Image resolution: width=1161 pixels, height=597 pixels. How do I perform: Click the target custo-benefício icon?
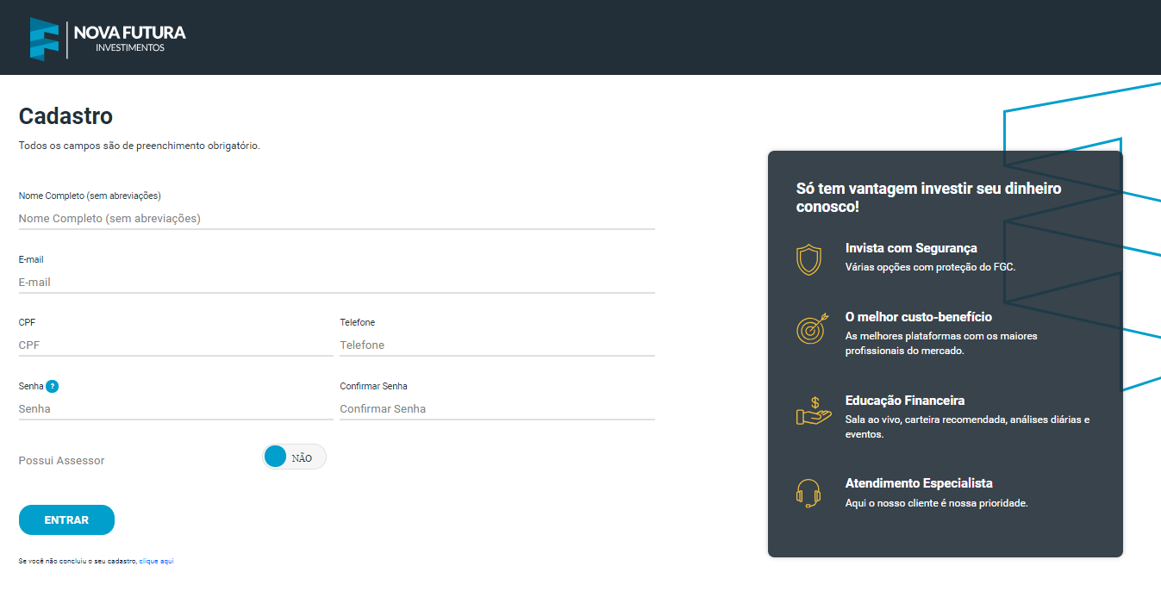[x=812, y=328]
